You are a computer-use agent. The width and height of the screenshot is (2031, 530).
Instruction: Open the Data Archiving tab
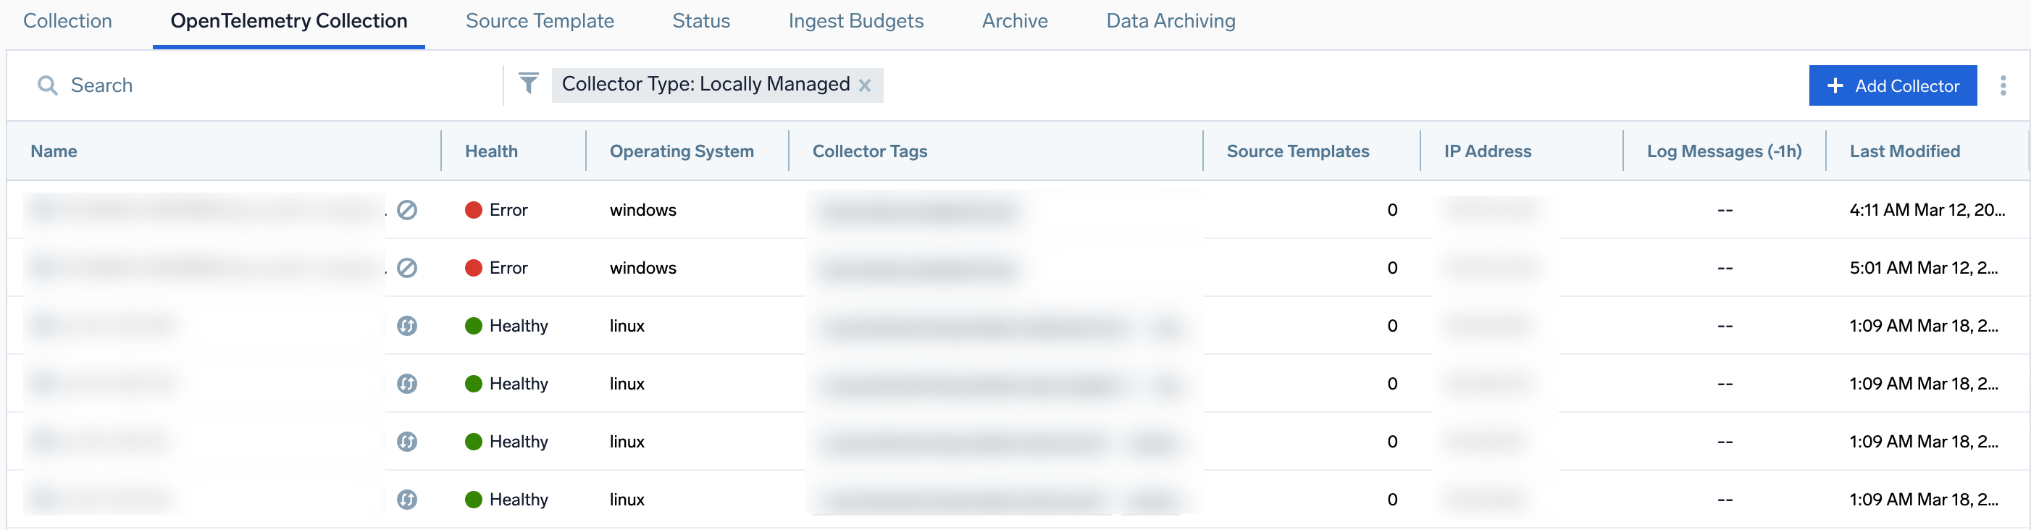(1170, 21)
